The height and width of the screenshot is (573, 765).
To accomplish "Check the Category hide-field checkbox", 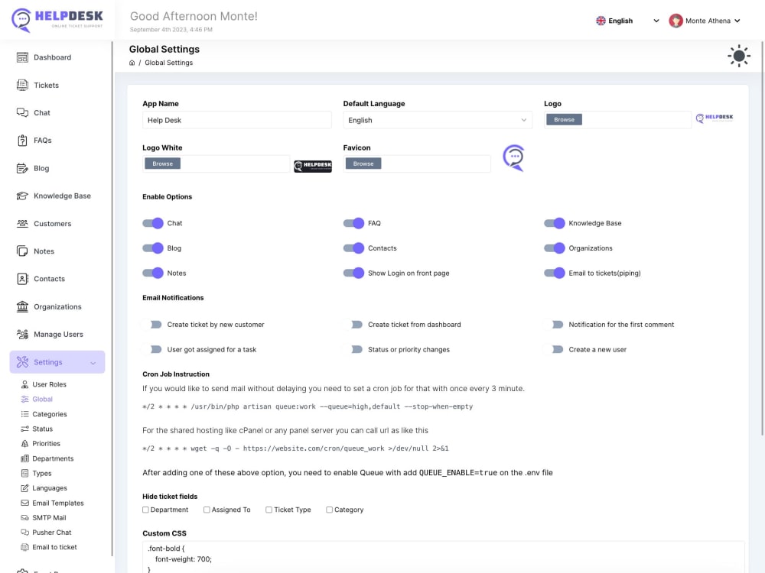I will pyautogui.click(x=329, y=510).
